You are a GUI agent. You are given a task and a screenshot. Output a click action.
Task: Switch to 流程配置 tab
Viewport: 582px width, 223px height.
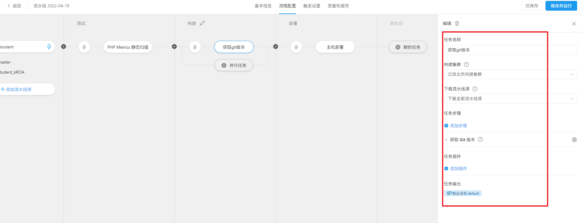pyautogui.click(x=288, y=6)
